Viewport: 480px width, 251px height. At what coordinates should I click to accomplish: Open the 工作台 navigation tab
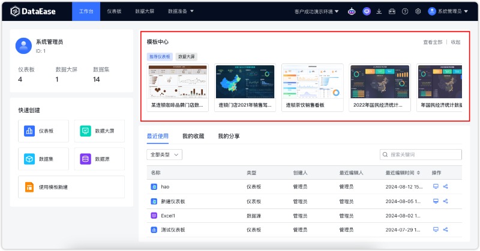click(86, 11)
